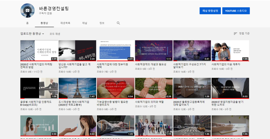Screen dimensions: 270x139
Task: Click title 2020년 창업지원자금을 받기 위한 노하우
Action: pyautogui.click(x=227, y=103)
